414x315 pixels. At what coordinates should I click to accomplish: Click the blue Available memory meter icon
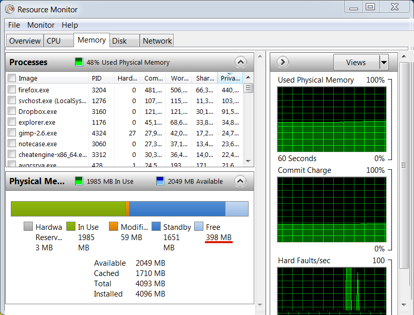point(160,181)
